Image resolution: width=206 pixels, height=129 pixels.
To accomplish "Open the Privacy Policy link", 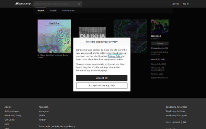I will click(115, 56).
